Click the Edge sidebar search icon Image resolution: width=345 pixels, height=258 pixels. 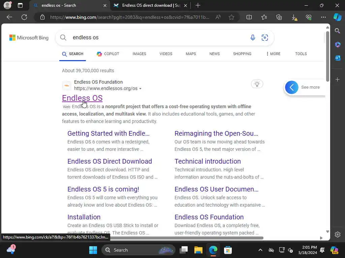pos(337,31)
